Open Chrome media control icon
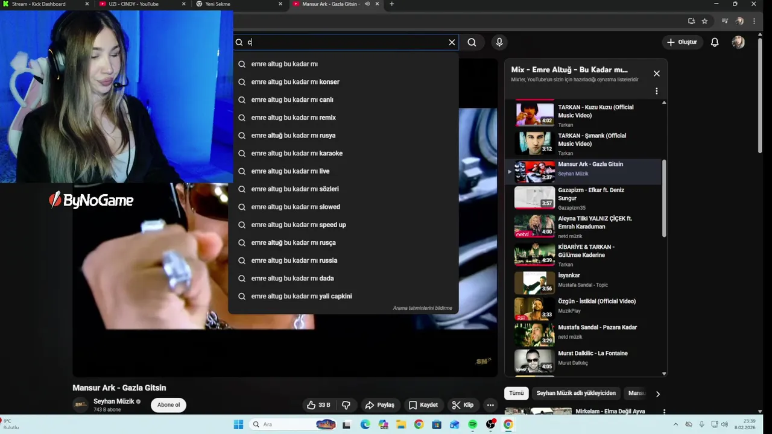Viewport: 772px width, 434px height. point(725,21)
